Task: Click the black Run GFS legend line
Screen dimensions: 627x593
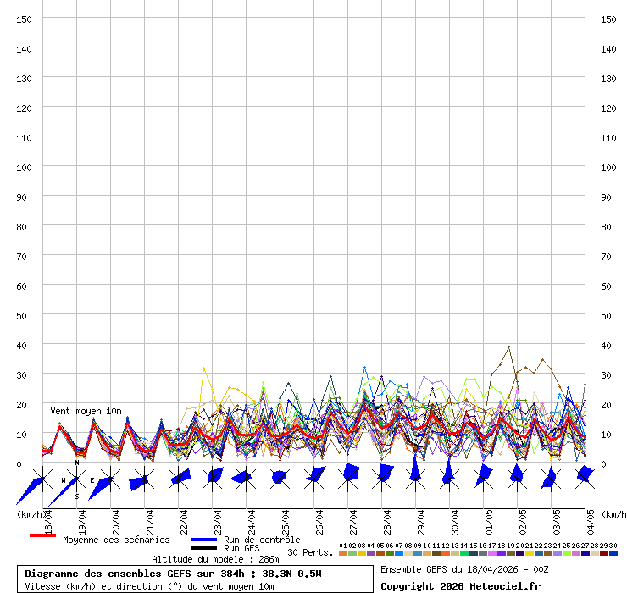Action: (x=203, y=549)
